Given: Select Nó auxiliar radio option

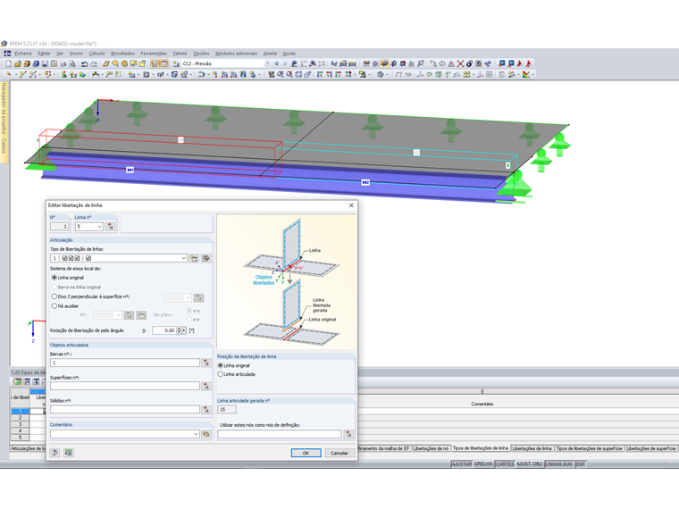Looking at the screenshot, I should 54,306.
